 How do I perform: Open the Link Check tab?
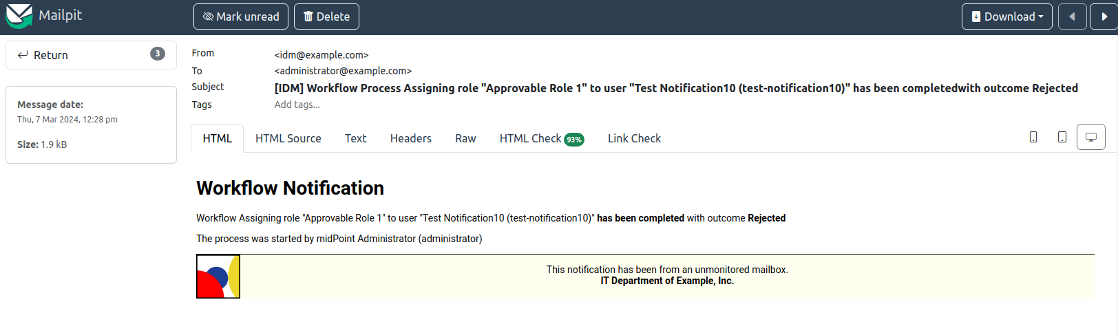(634, 138)
